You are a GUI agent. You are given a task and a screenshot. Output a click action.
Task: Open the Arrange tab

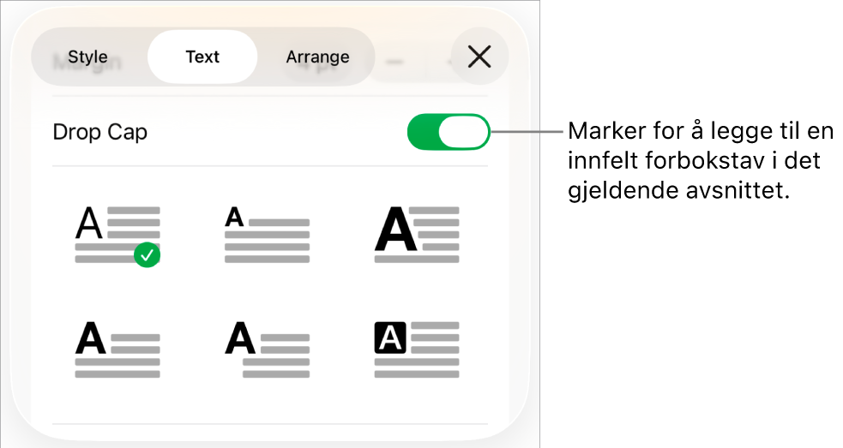point(317,57)
